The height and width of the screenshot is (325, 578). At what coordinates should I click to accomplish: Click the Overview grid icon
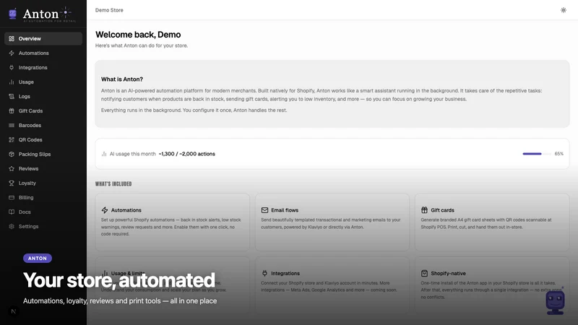12,39
